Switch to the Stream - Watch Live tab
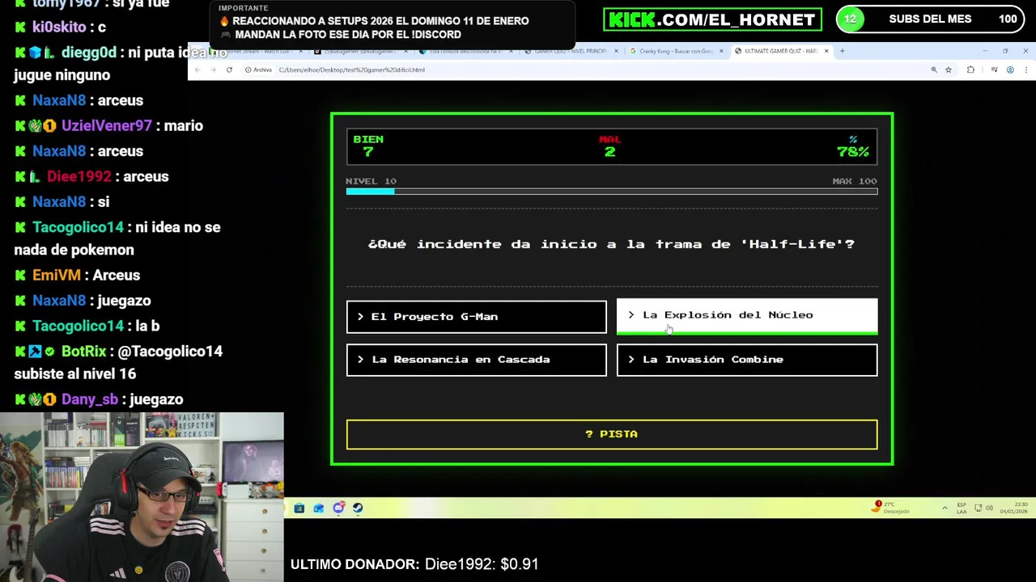The image size is (1036, 582). click(x=256, y=51)
